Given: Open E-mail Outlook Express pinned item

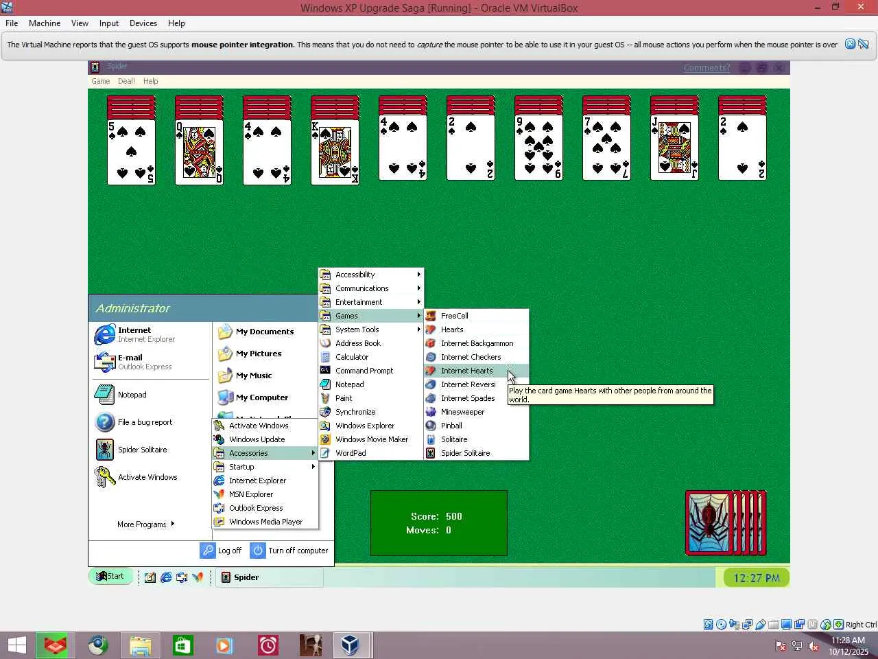Looking at the screenshot, I should tap(150, 362).
